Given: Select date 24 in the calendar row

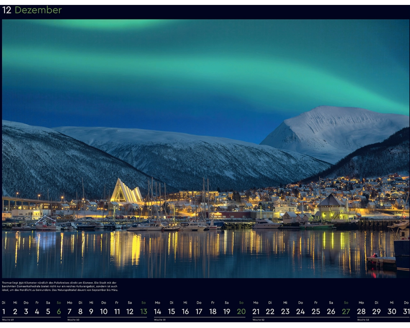Looking at the screenshot, I should click(x=301, y=312).
